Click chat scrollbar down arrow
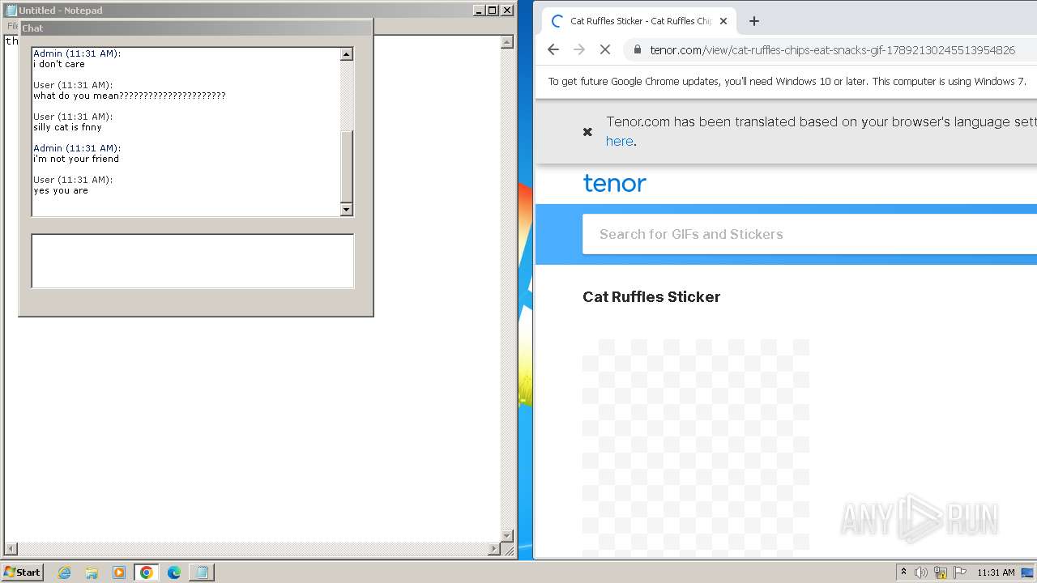Image resolution: width=1037 pixels, height=583 pixels. (347, 210)
